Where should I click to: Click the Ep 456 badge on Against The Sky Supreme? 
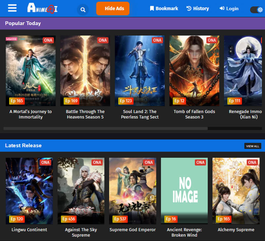click(69, 219)
